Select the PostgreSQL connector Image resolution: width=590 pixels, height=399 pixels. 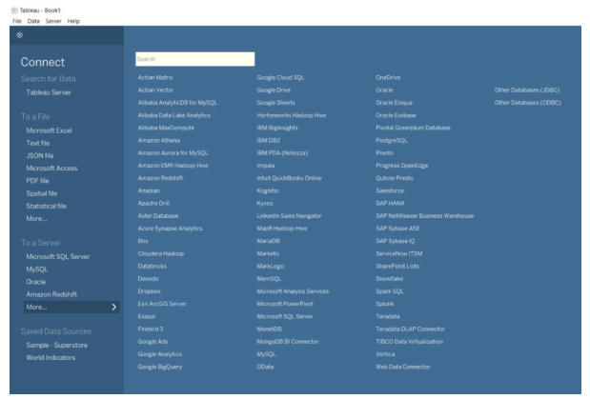click(x=392, y=140)
